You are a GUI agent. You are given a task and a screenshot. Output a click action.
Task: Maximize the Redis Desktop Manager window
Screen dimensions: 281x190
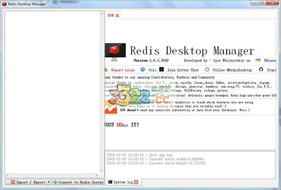262,3
